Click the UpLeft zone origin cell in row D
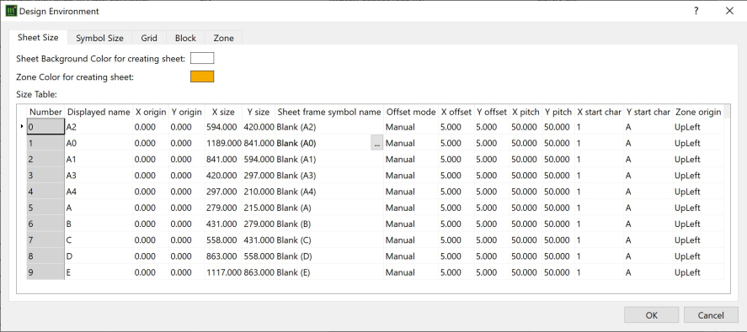This screenshot has width=747, height=332. coord(698,256)
